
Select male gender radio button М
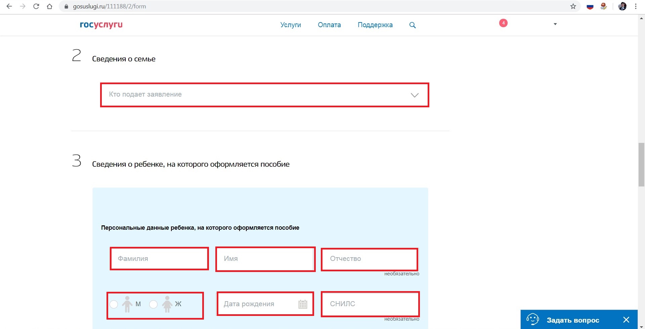click(x=114, y=304)
